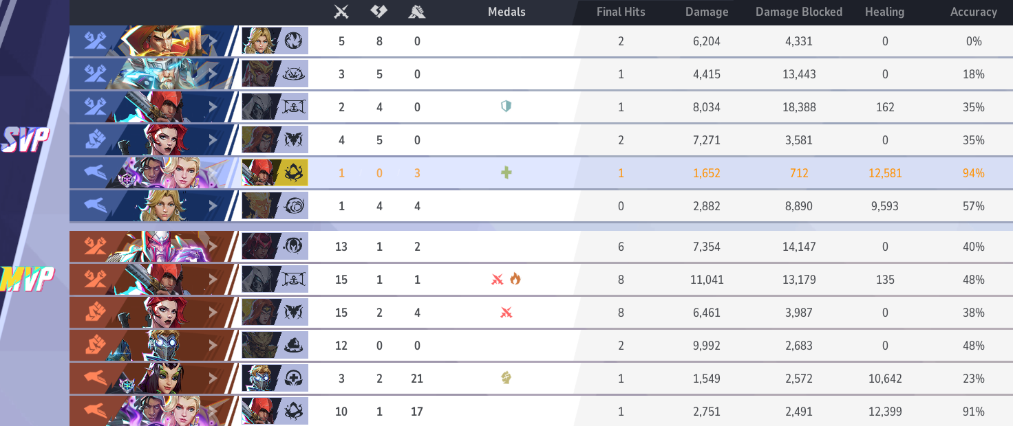Click the gold fist medal in 1,549 damage row
Image resolution: width=1013 pixels, height=426 pixels.
(x=506, y=378)
